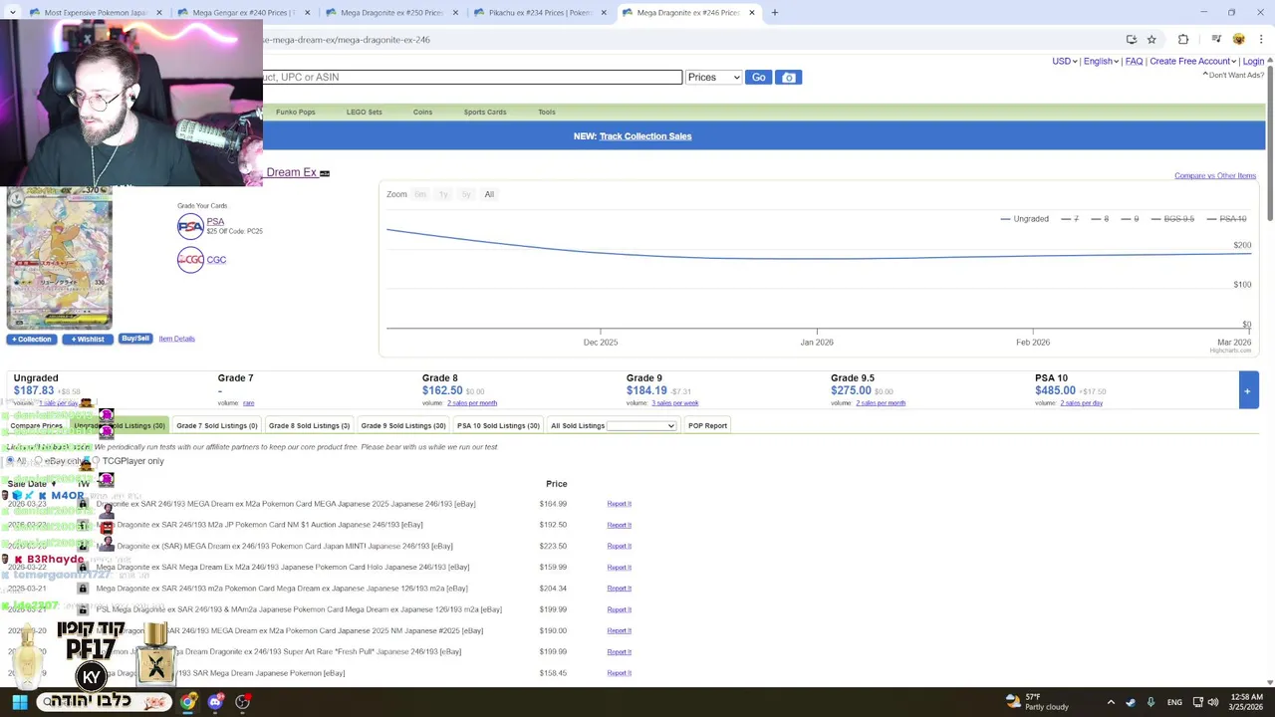Open the Track Collection Sales link

tap(645, 136)
